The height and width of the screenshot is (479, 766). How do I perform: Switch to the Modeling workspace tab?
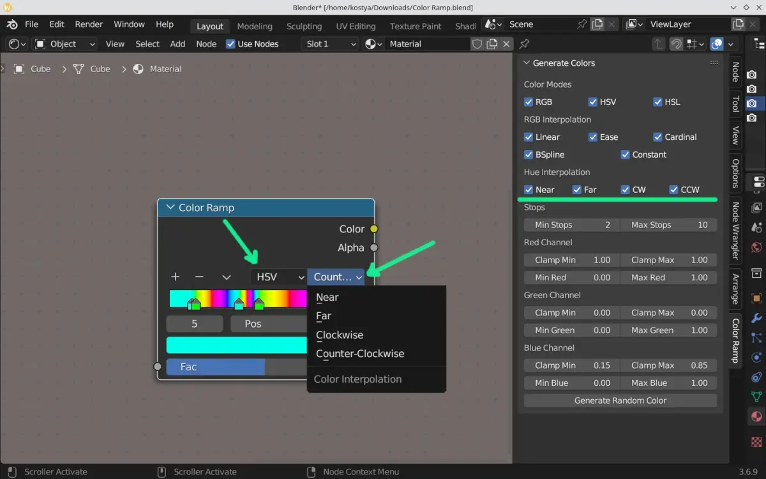point(255,26)
